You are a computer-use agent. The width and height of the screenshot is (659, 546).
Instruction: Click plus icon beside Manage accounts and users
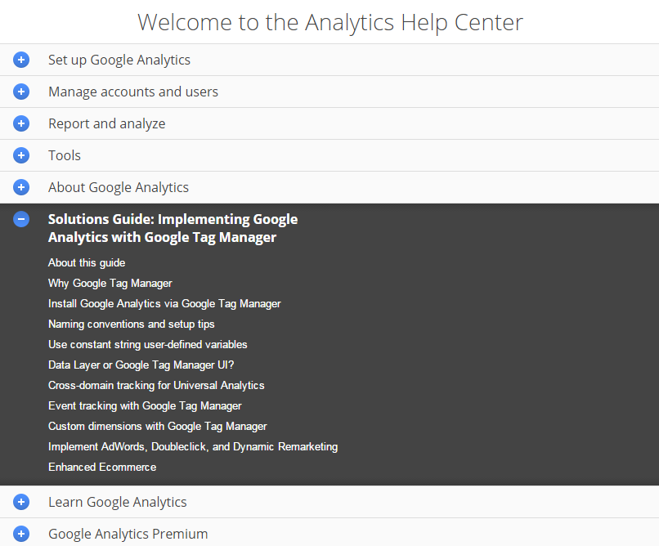click(x=21, y=92)
